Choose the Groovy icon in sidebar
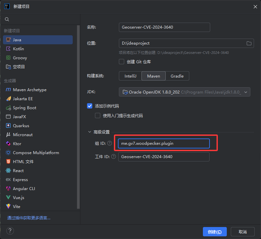261x239 pixels. (8, 58)
